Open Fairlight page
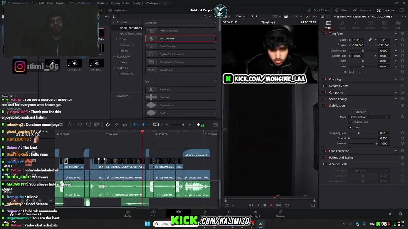 (x=255, y=214)
